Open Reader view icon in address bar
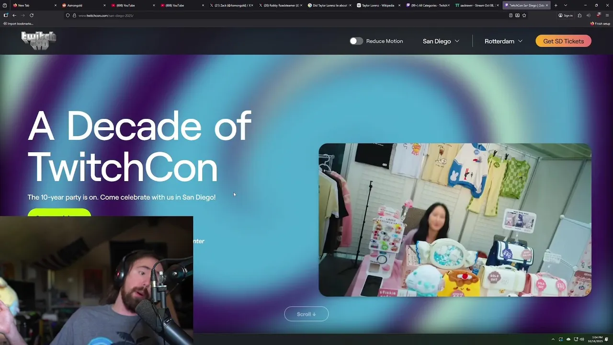613x345 pixels. pyautogui.click(x=511, y=15)
